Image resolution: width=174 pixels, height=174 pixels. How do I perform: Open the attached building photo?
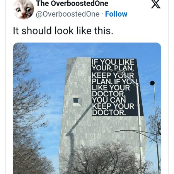point(87,108)
